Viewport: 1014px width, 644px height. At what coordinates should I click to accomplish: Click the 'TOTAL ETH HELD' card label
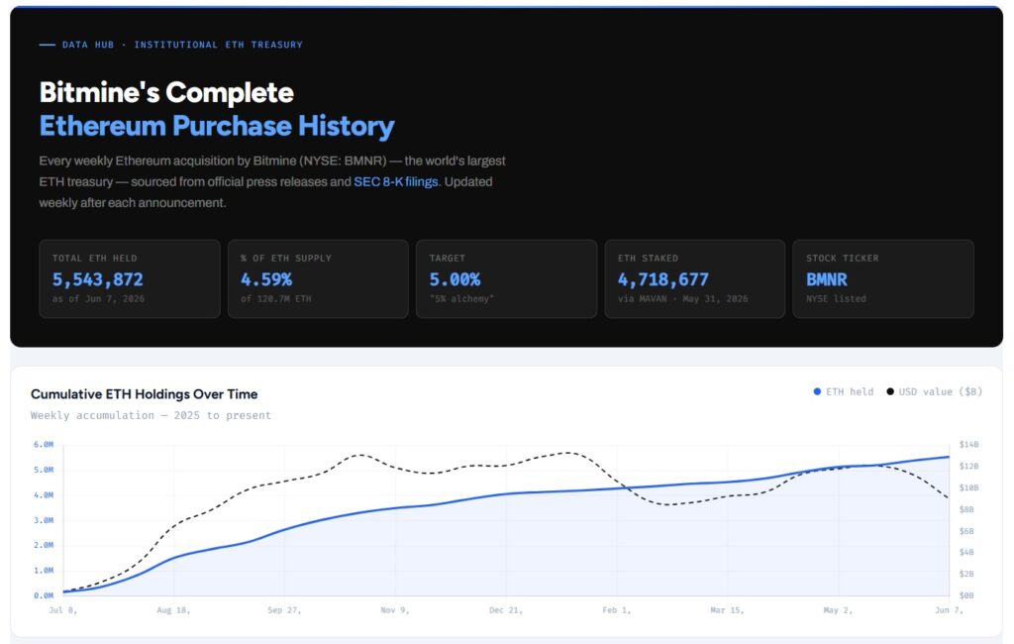[94, 259]
